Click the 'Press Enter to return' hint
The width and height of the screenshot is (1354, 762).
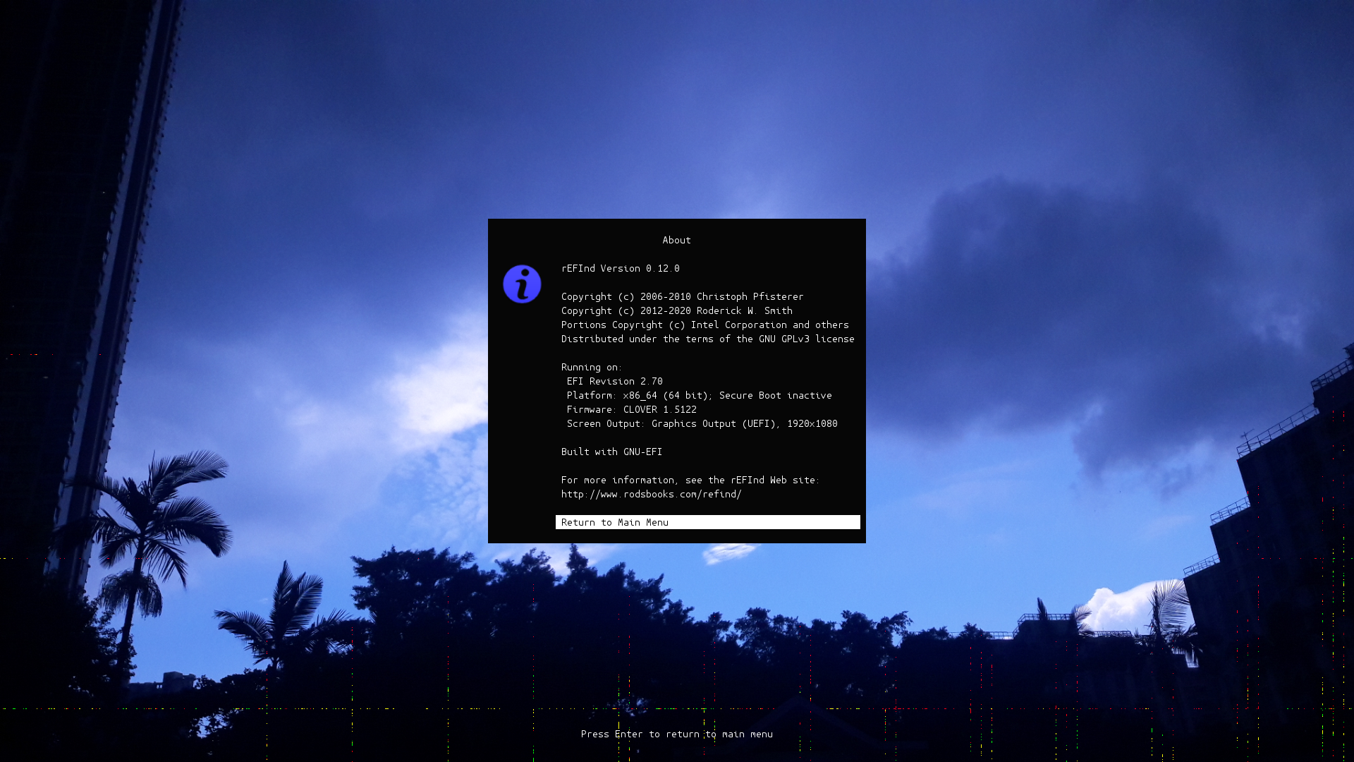coord(677,734)
